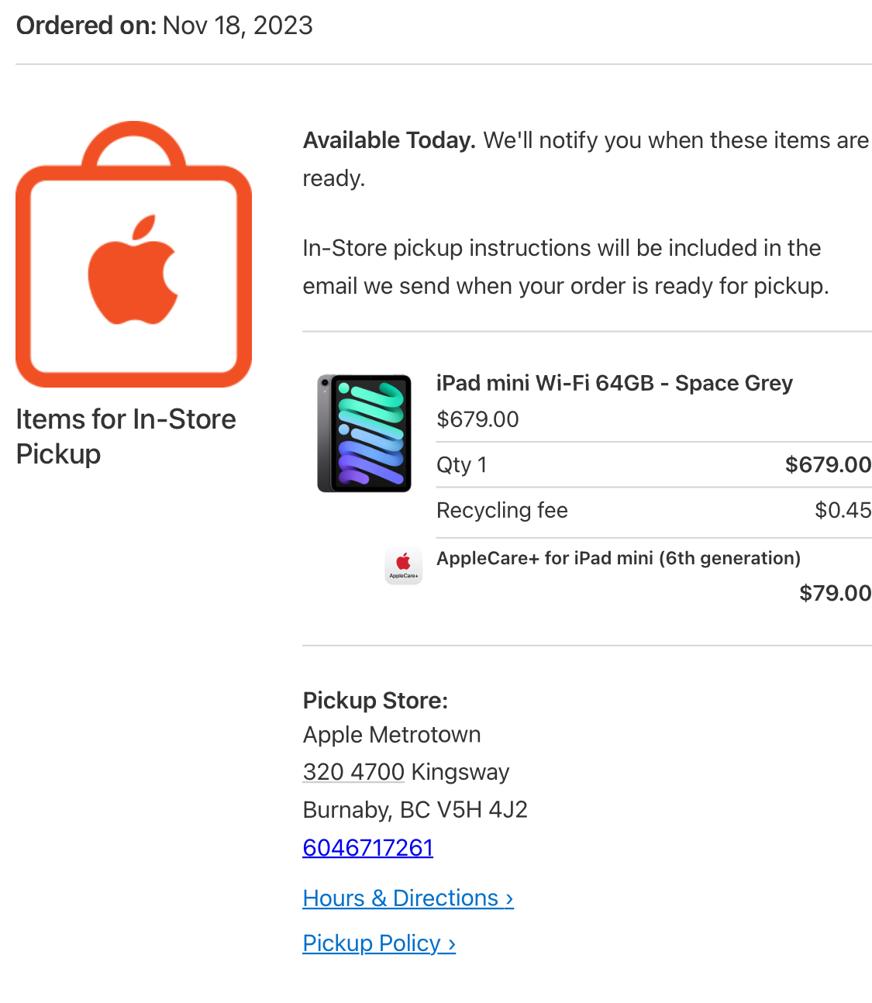
Task: Click the small AppleCare+ badge icon
Action: [x=404, y=565]
